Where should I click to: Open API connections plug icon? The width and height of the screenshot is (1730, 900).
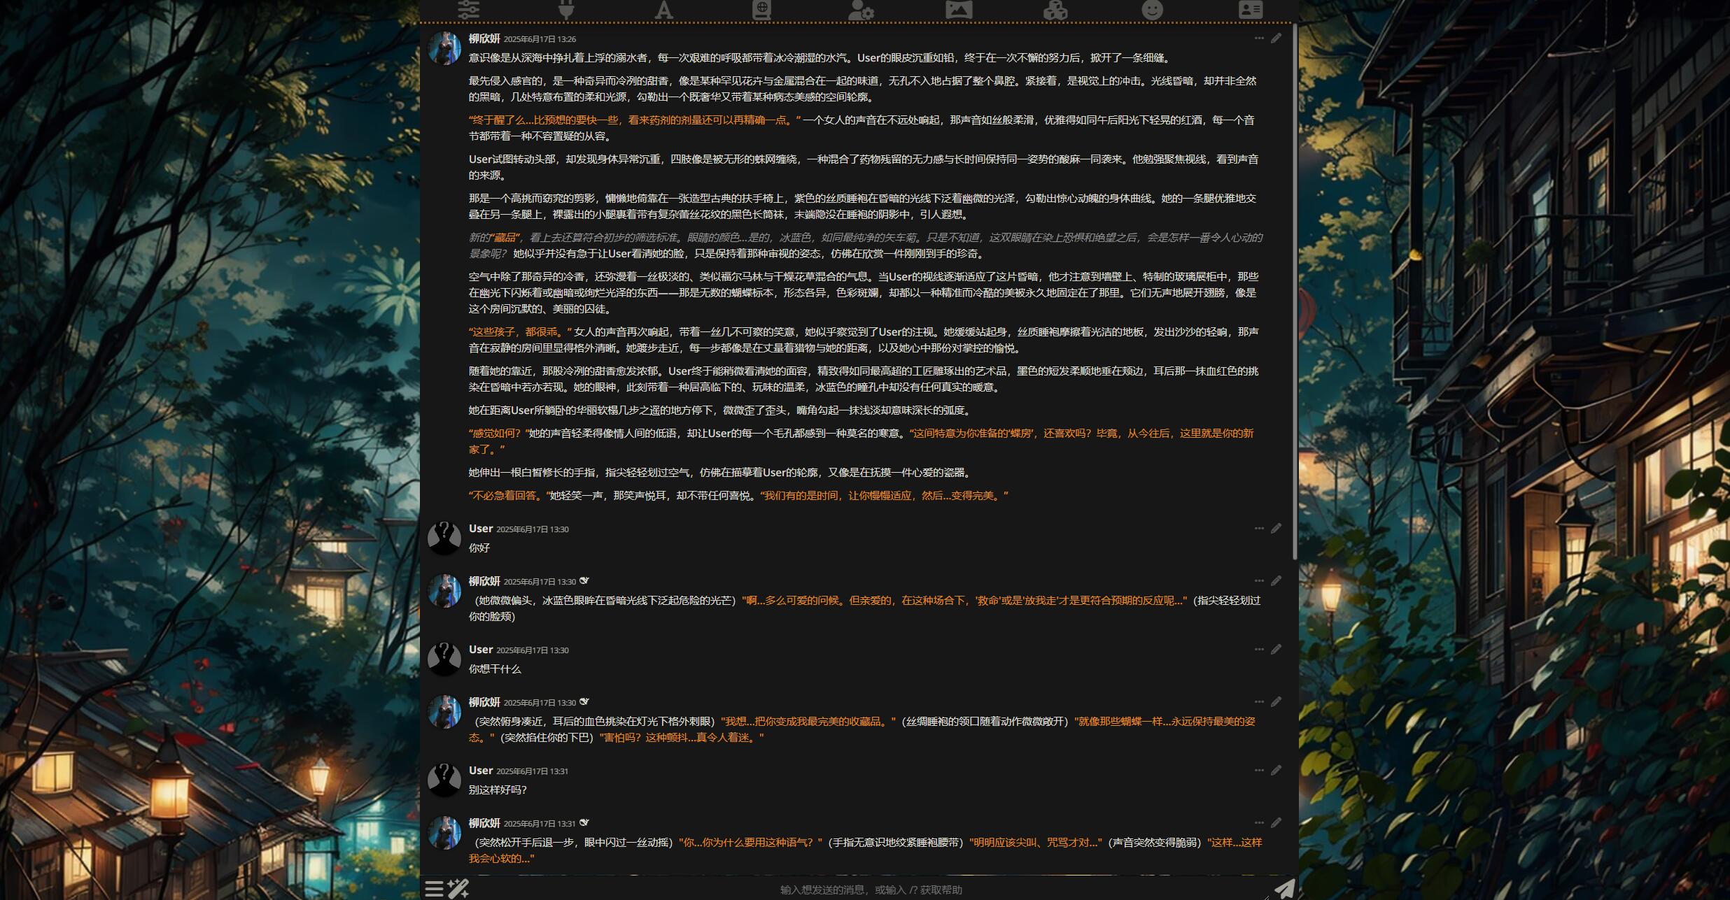click(566, 10)
